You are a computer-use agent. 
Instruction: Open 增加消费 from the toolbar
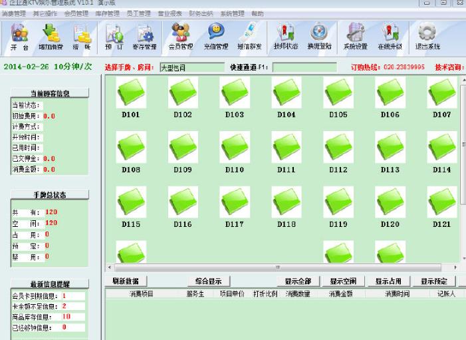(51, 37)
